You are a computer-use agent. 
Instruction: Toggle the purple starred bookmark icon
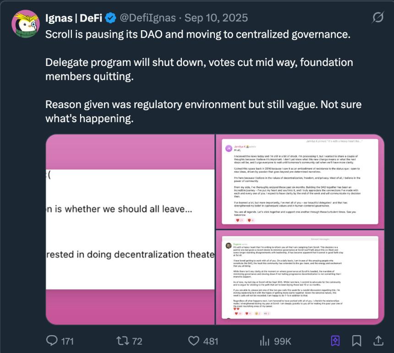(x=335, y=341)
